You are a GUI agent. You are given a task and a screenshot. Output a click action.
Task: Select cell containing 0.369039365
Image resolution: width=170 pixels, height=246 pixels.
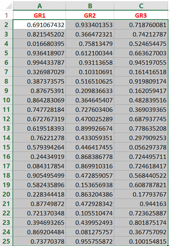pos(141,109)
